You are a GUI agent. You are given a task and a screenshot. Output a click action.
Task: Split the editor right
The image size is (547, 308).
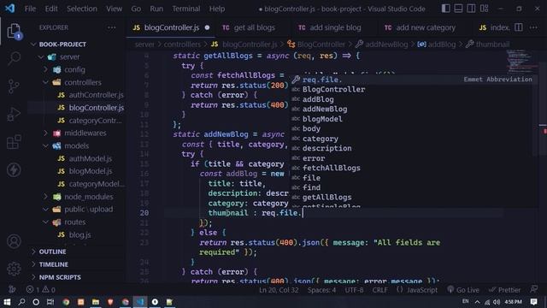pyautogui.click(x=519, y=27)
